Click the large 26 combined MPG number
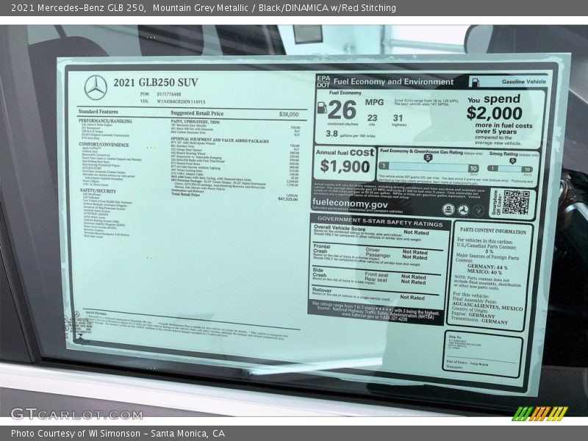Screen dimensions: 588x441 pyautogui.click(x=342, y=110)
